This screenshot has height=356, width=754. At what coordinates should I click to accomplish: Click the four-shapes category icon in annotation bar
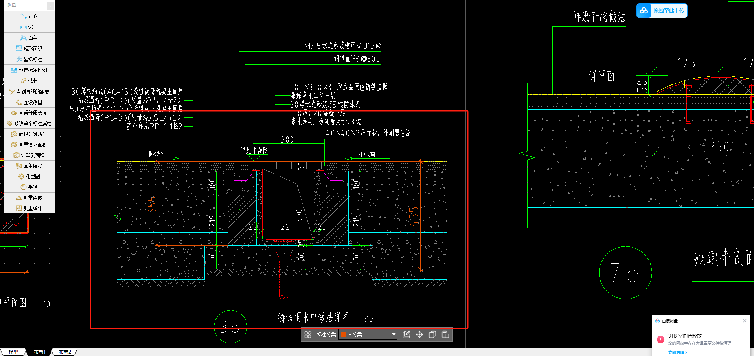[x=308, y=334]
